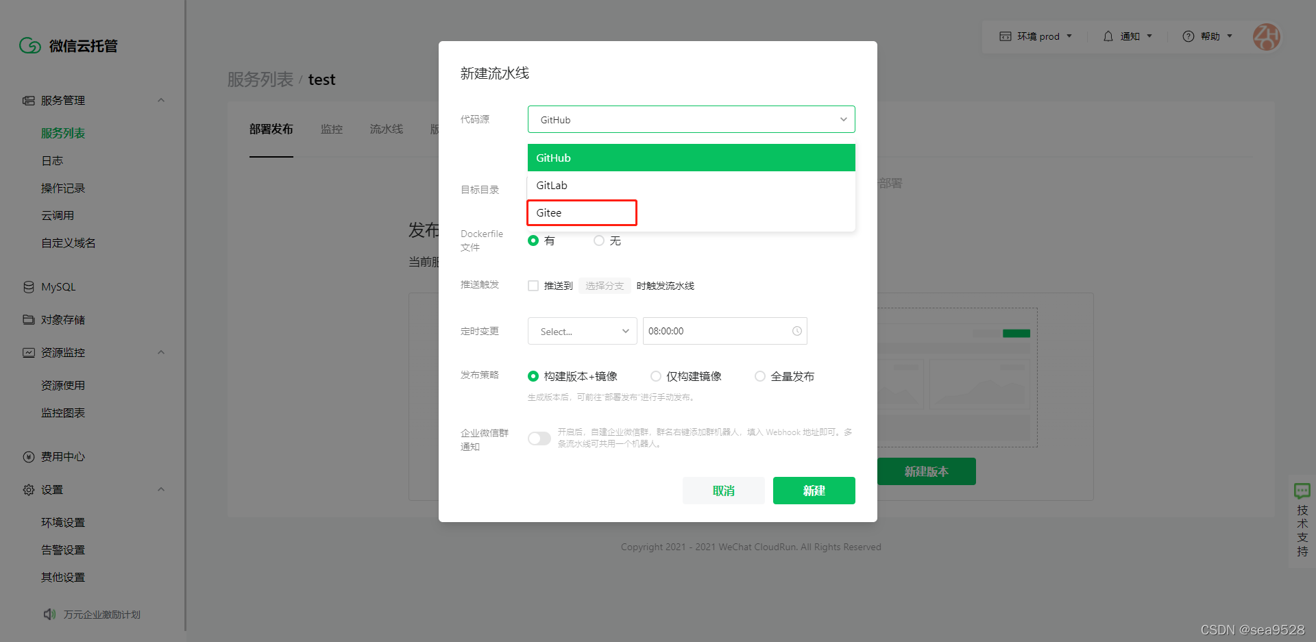Toggle 企业微信群通知 switch

point(539,439)
